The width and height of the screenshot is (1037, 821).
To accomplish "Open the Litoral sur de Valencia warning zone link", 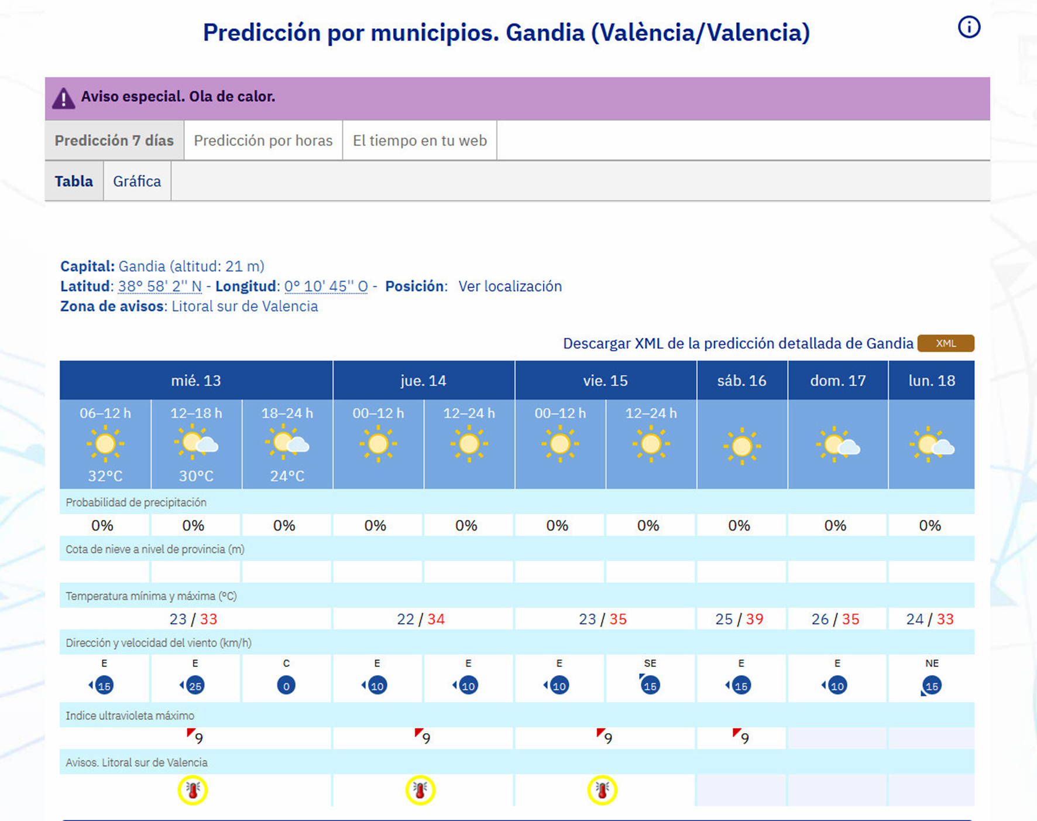I will (x=245, y=306).
